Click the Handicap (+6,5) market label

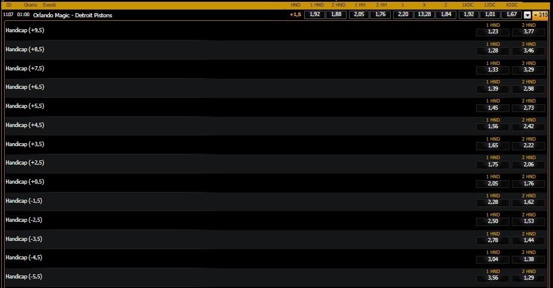point(24,87)
